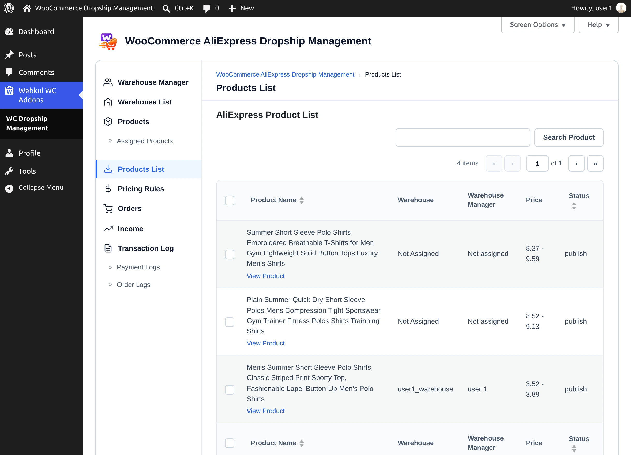Click the WooCommerce AliExpress plugin logo

[x=108, y=41]
